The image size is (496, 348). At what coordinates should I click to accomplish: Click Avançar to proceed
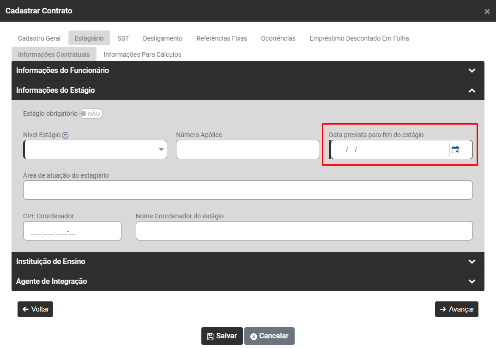tap(456, 309)
